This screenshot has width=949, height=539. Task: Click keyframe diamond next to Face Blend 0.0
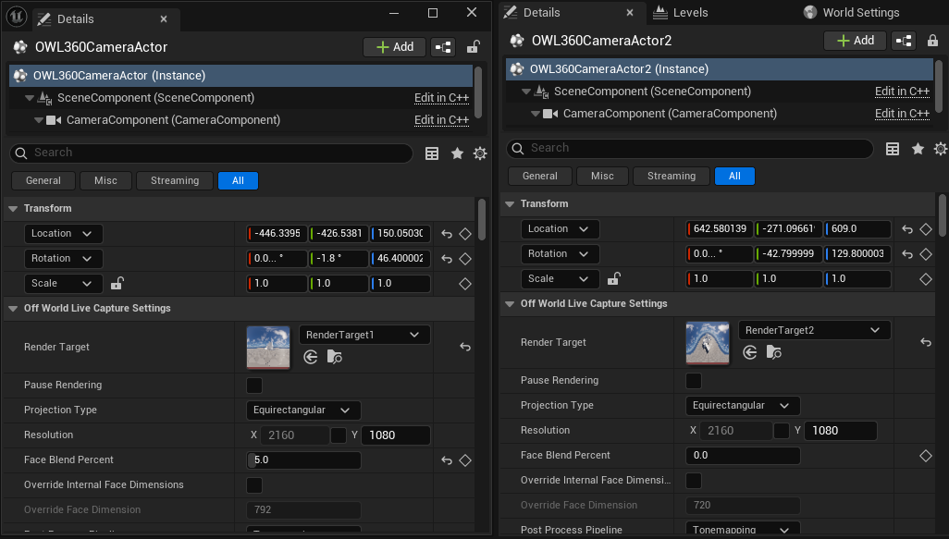click(x=925, y=456)
